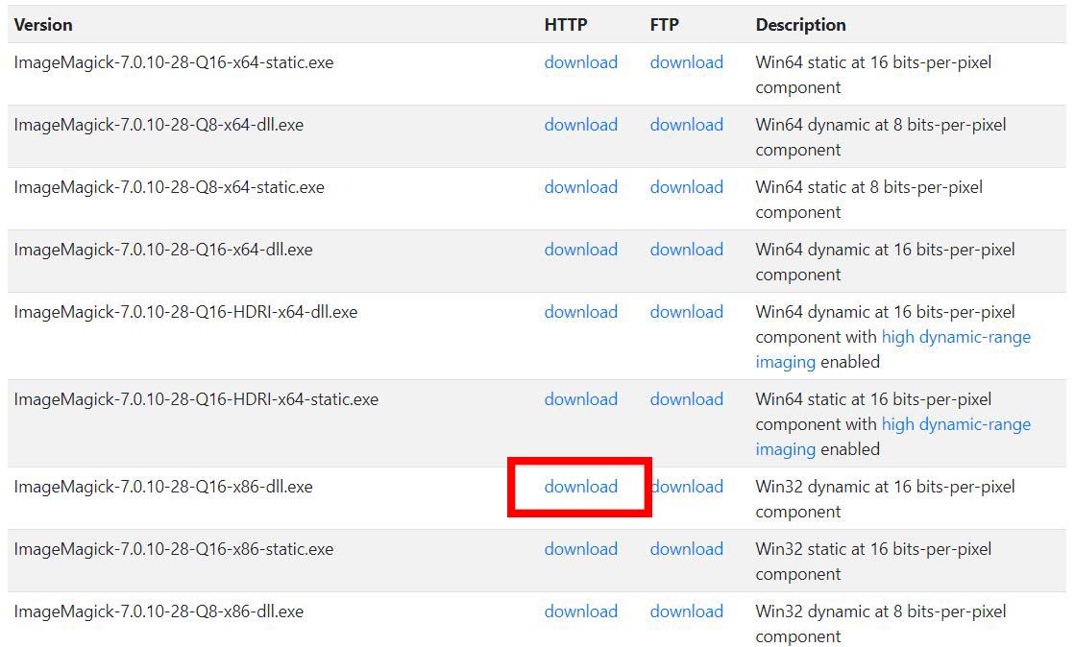Viewport: 1075px width, 647px height.
Task: Click FTP download for Q16-HDRI-x64-static.exe
Action: click(686, 399)
